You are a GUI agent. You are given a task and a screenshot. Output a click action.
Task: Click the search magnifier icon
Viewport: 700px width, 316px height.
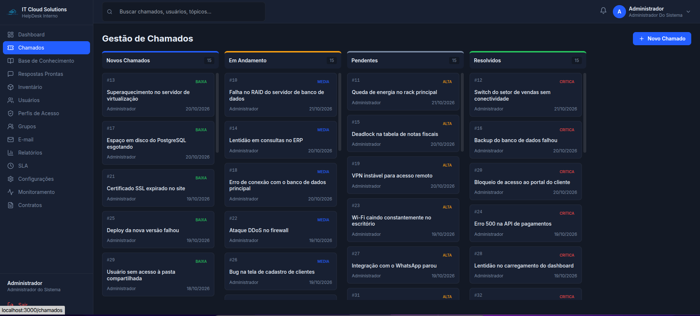click(x=109, y=12)
